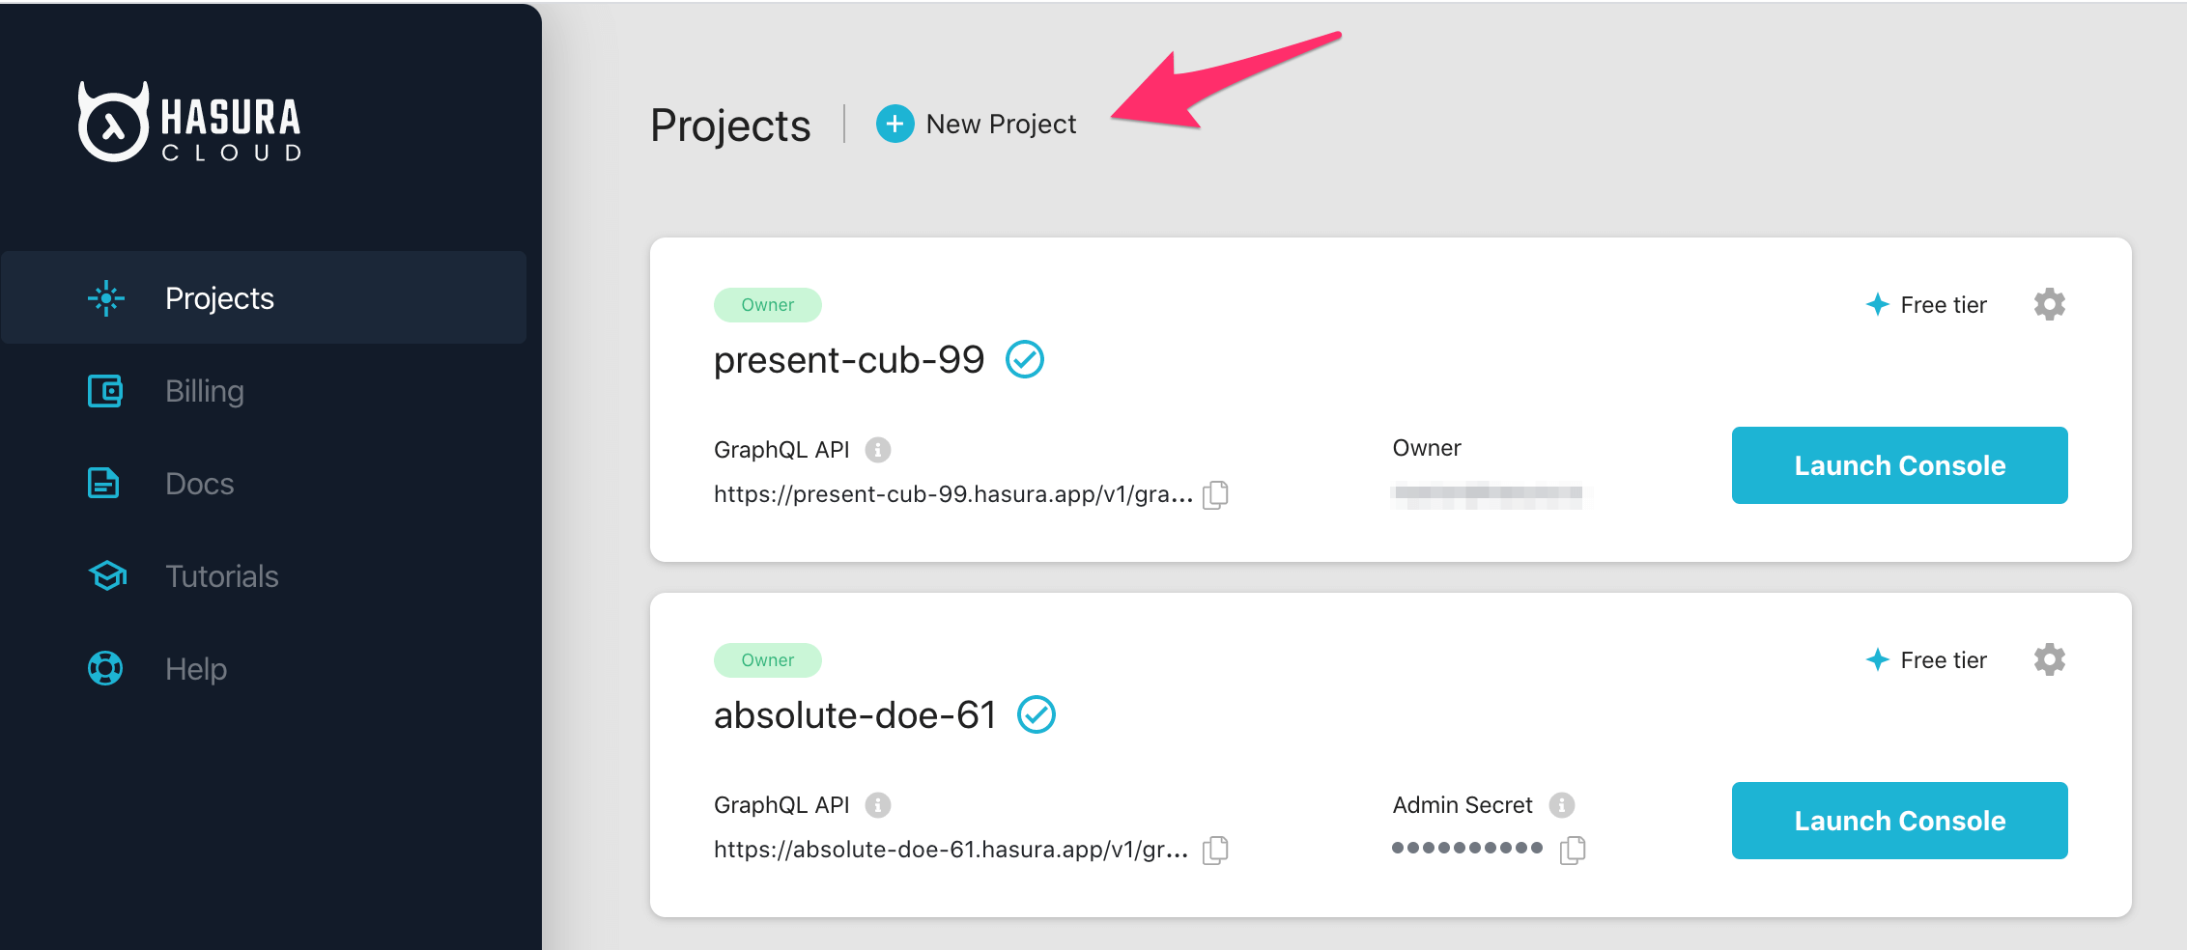Click the project name absolute-doe-61
This screenshot has width=2187, height=950.
855,714
